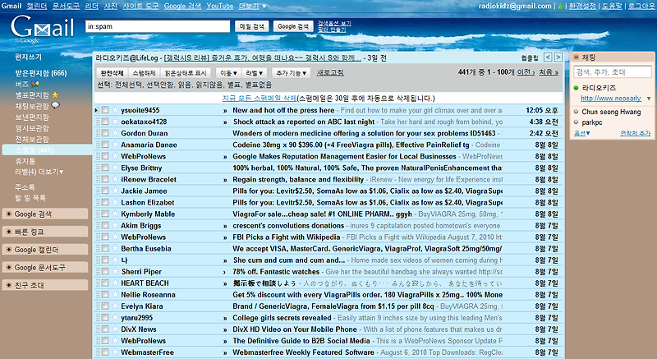Expand the 친구 초대 sidebar gadget
The image size is (657, 359).
pos(45,285)
